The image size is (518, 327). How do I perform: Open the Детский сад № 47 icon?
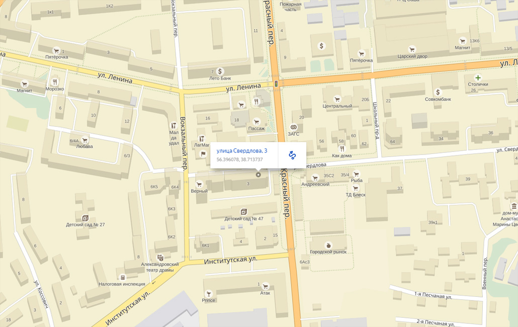[x=244, y=212]
